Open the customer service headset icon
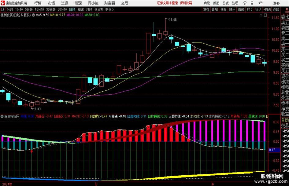The height and width of the screenshot is (186, 289). click(x=245, y=3)
